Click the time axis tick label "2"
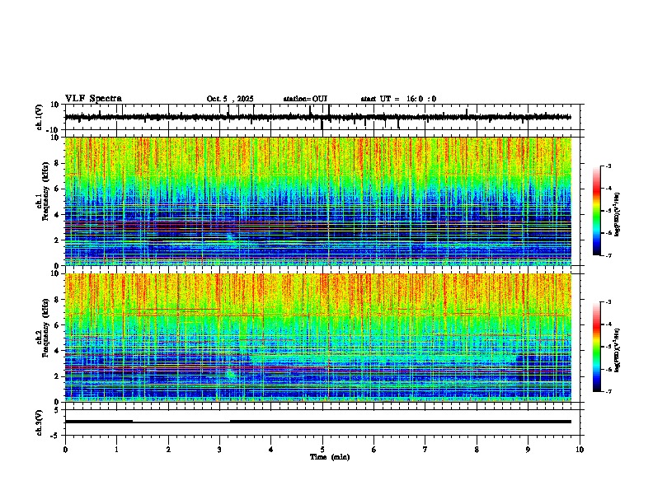The width and height of the screenshot is (653, 504). pyautogui.click(x=168, y=450)
